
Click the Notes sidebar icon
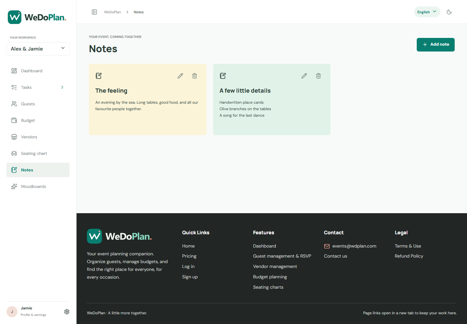14,170
